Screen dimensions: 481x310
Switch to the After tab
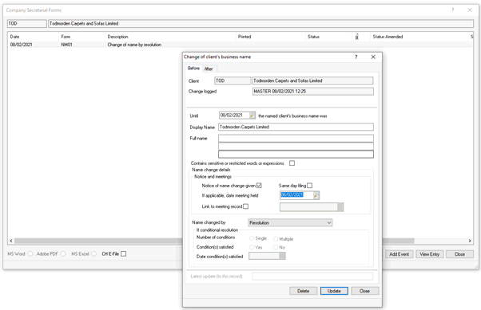(209, 69)
